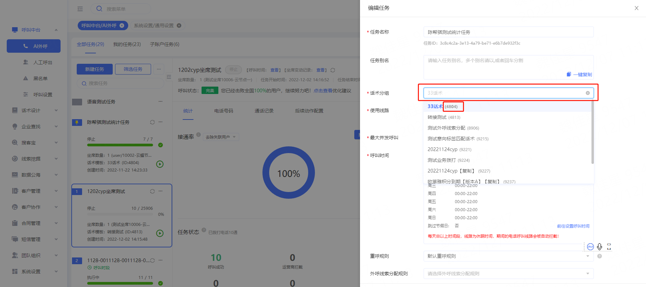646x287 pixels.
Task: Click the 任务别名 text area
Action: click(x=508, y=67)
